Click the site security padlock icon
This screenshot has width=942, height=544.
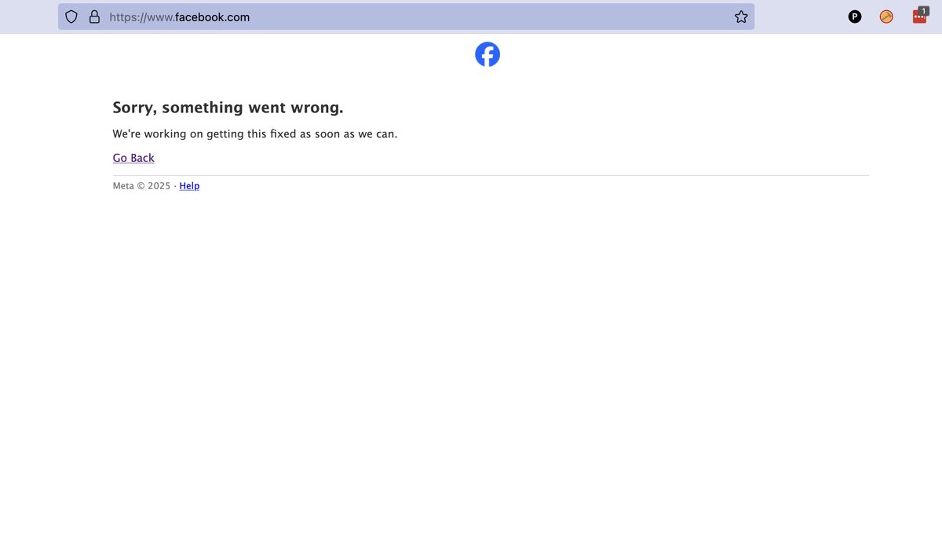click(94, 16)
